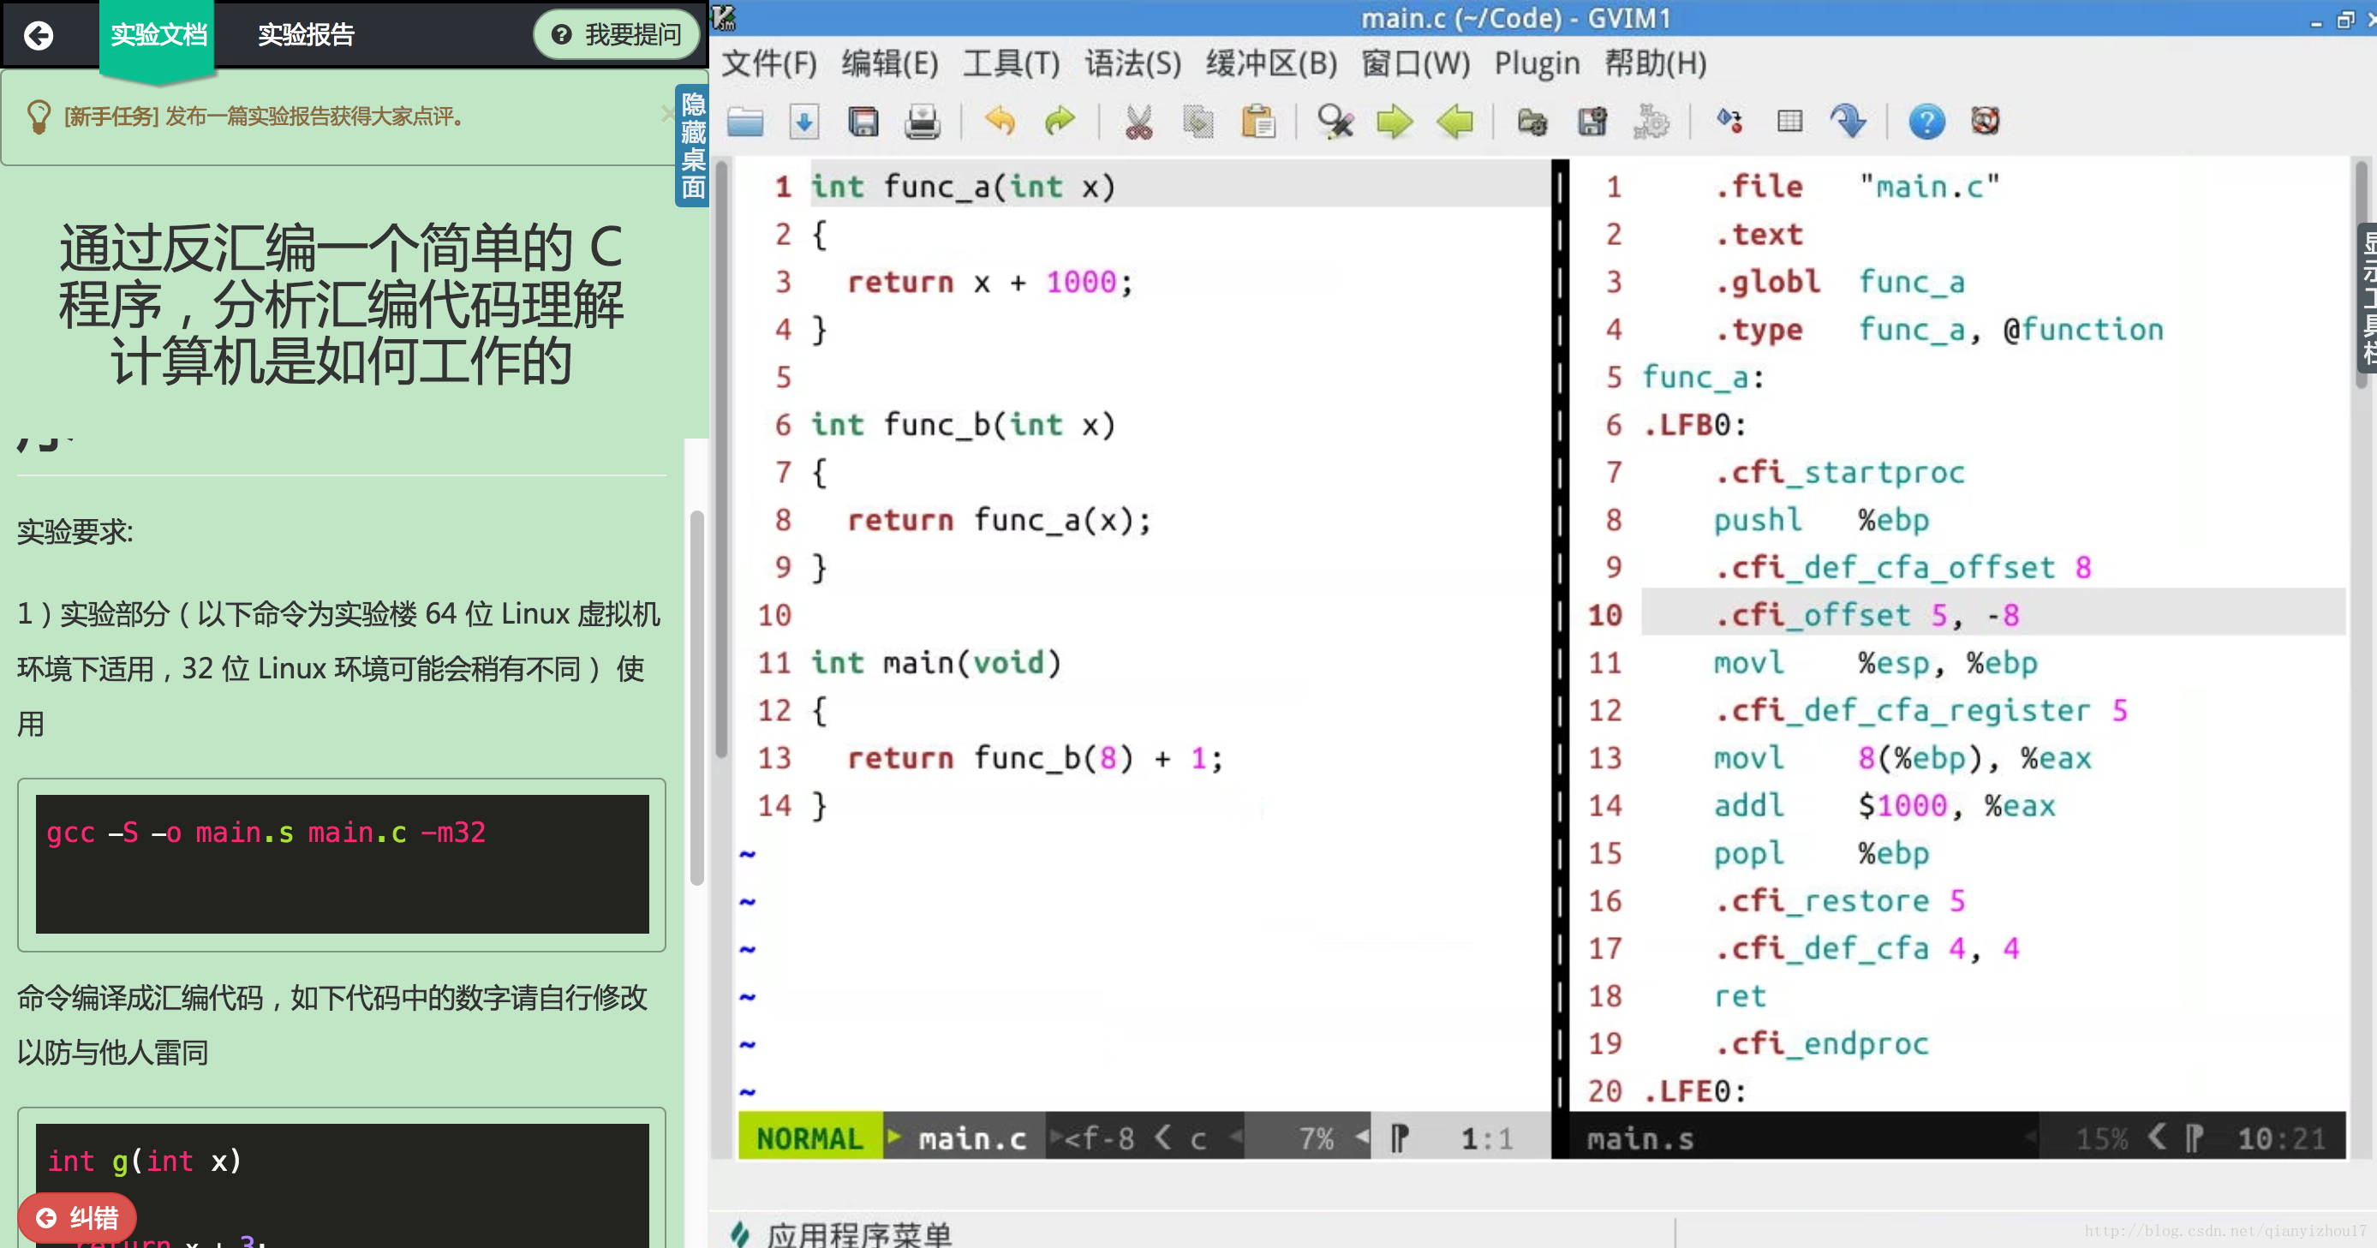The height and width of the screenshot is (1248, 2377).
Task: Click 'return func_b(8) + 1;' line
Action: coord(1035,758)
